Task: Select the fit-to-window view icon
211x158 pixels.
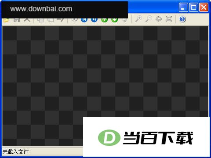Action: [x=159, y=19]
